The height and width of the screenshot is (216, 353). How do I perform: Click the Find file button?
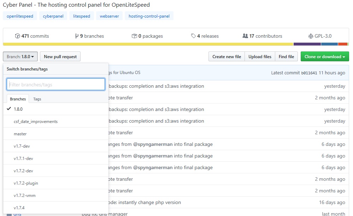pyautogui.click(x=286, y=56)
